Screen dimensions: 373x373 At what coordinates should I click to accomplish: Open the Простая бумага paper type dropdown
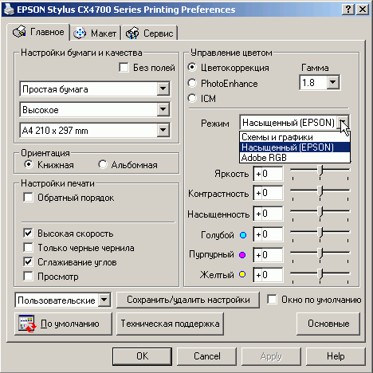pyautogui.click(x=163, y=89)
